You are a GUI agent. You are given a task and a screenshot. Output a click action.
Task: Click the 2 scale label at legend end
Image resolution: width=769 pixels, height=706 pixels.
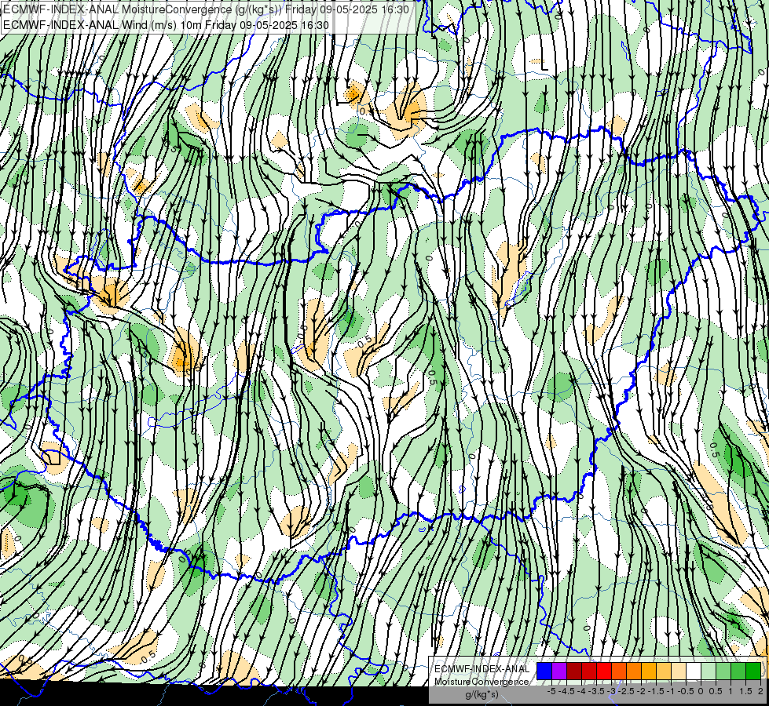(x=760, y=691)
